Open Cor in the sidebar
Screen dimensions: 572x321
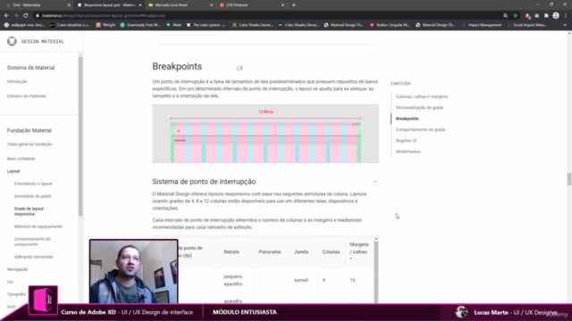(x=10, y=282)
